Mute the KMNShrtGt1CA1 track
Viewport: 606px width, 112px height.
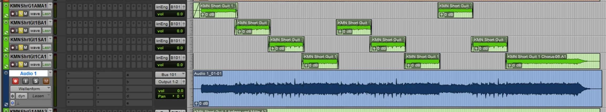pos(25,65)
